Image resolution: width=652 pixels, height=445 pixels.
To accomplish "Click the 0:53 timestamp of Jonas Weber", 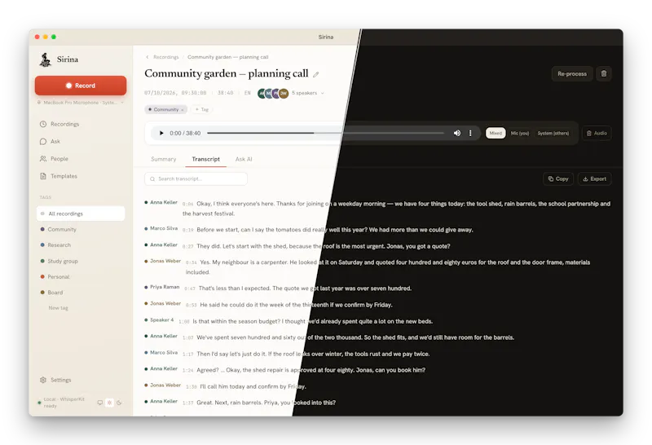I will pyautogui.click(x=192, y=306).
